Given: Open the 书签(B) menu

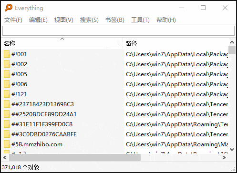Looking at the screenshot, I should pyautogui.click(x=115, y=20).
